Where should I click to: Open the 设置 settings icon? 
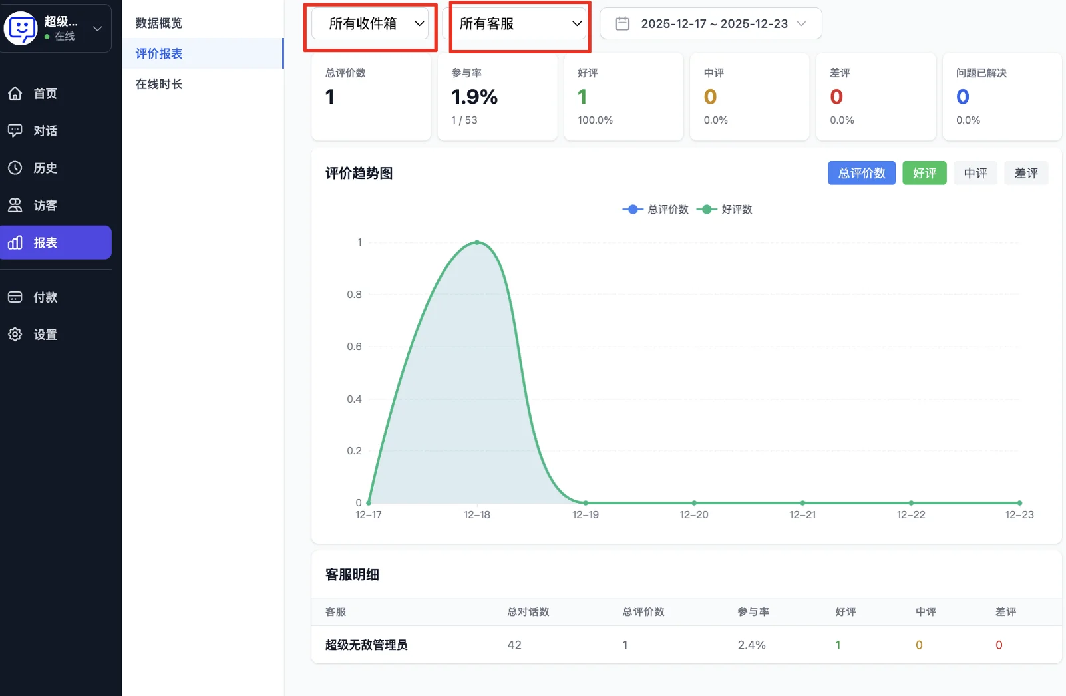pos(15,334)
